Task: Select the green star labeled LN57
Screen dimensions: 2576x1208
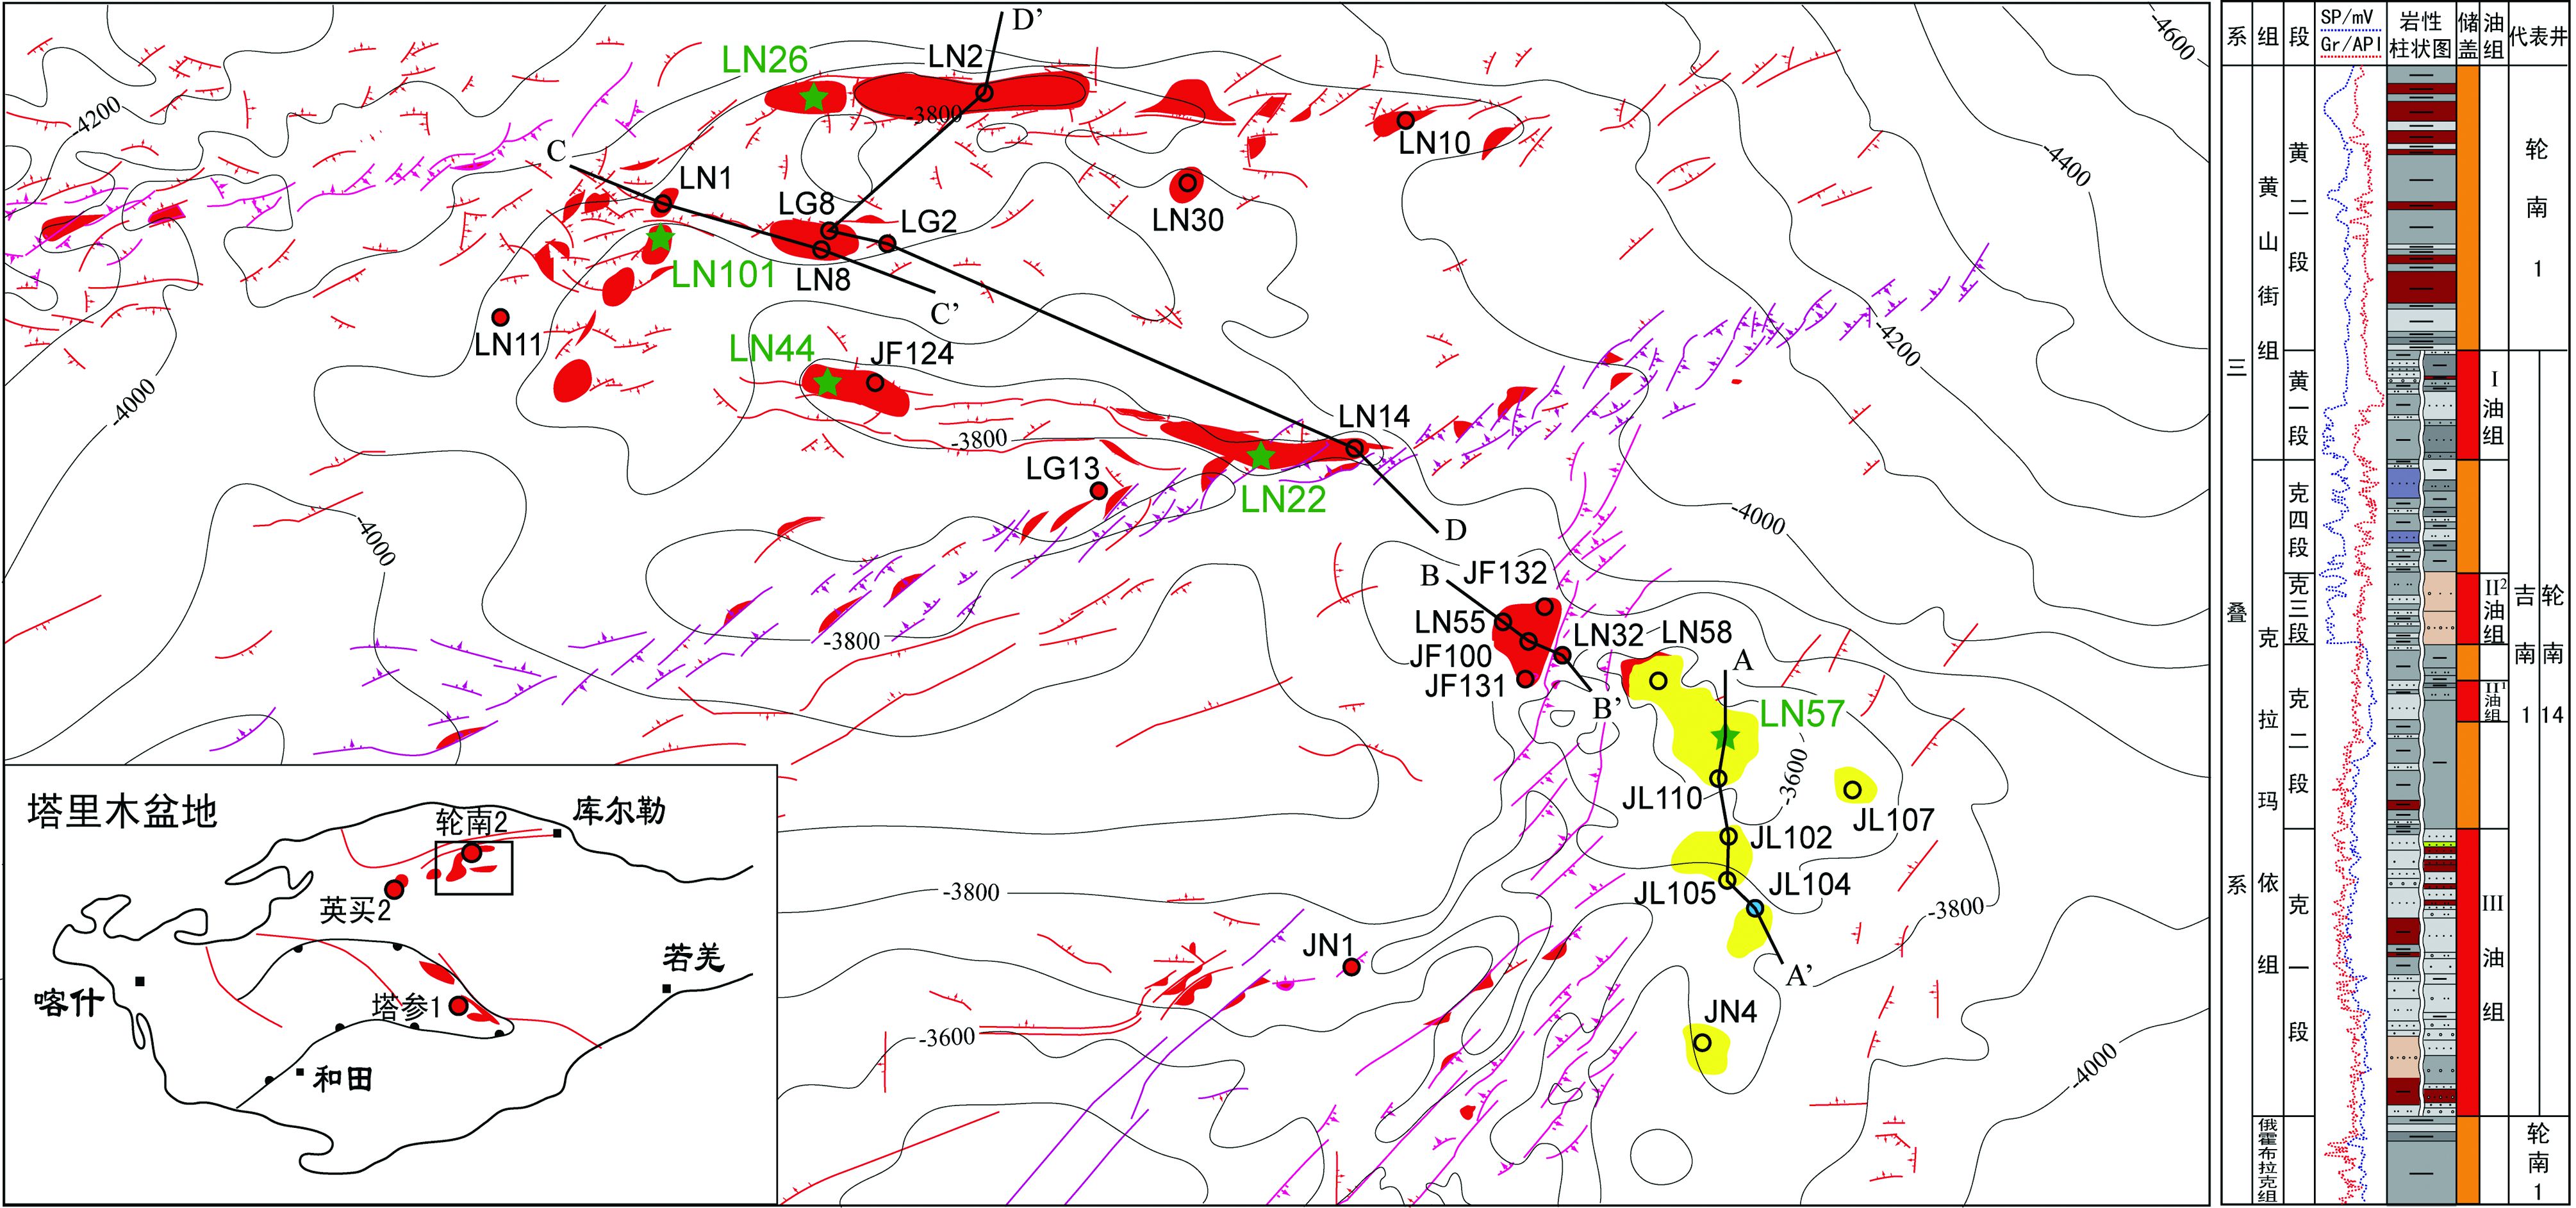Action: (x=1724, y=738)
